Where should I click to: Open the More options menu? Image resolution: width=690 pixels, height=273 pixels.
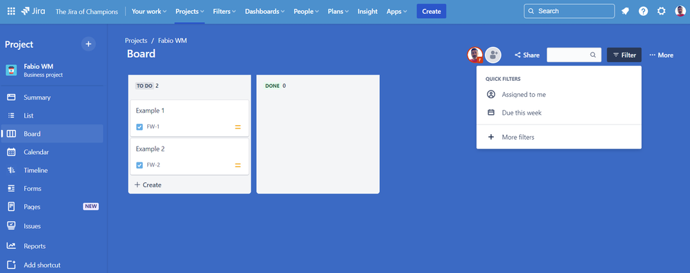[x=662, y=55]
